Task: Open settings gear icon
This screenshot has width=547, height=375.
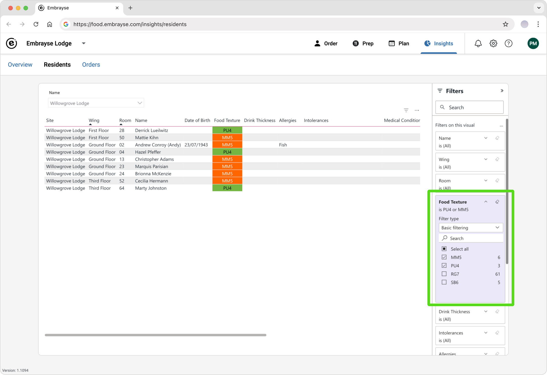Action: point(493,44)
